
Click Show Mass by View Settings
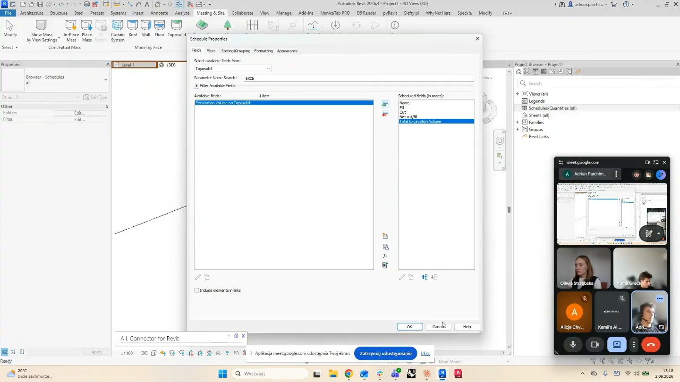pos(42,31)
